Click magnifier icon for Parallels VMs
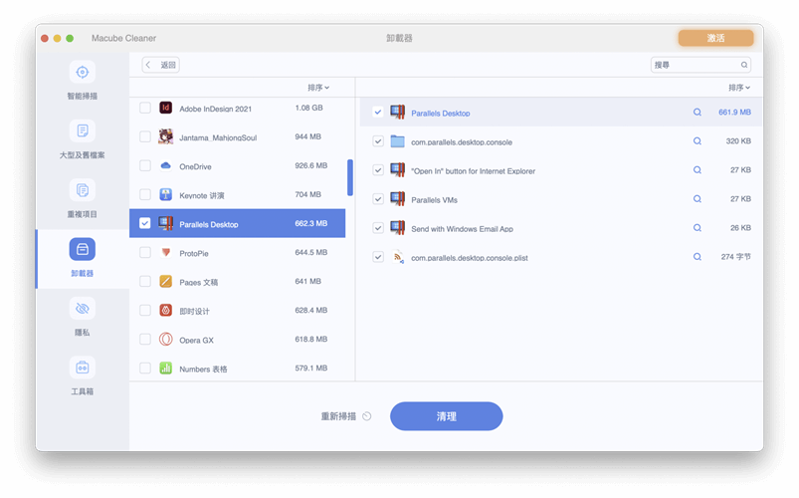 click(x=698, y=199)
